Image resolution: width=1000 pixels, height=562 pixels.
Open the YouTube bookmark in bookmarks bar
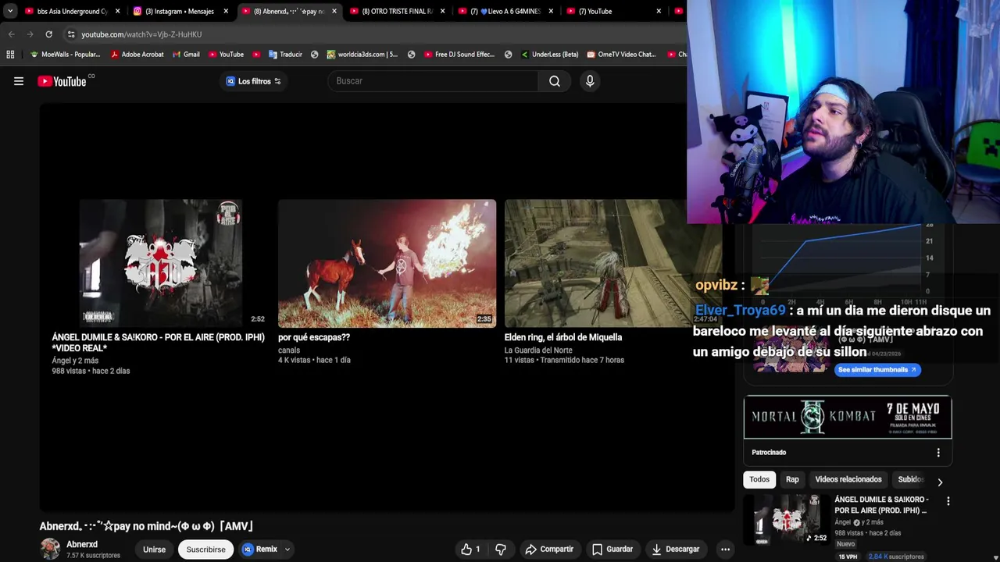(226, 55)
